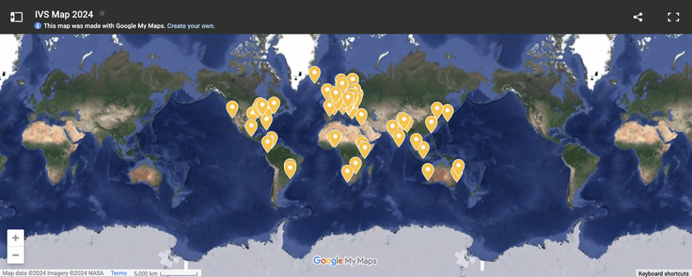Viewport: 692px width, 277px height.
Task: Open the Terms link
Action: 119,273
